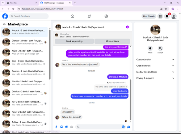Choose a GIF icon

coord(72,127)
